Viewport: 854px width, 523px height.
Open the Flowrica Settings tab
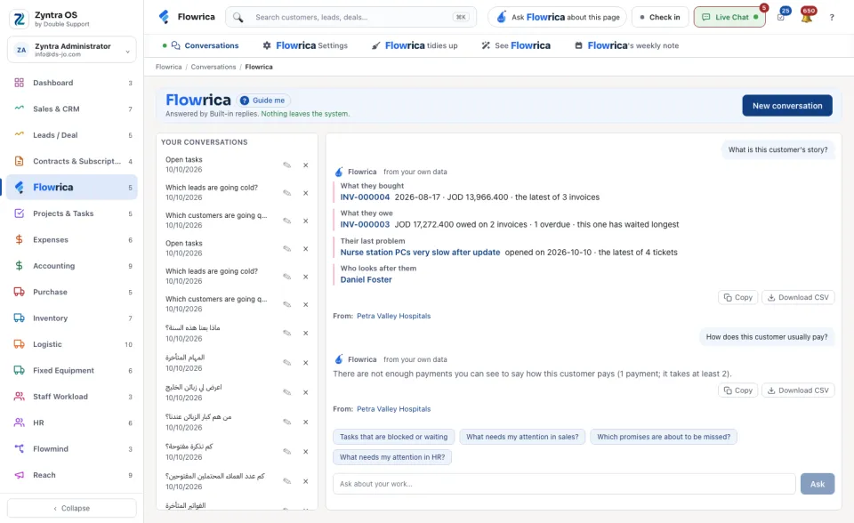tap(305, 45)
